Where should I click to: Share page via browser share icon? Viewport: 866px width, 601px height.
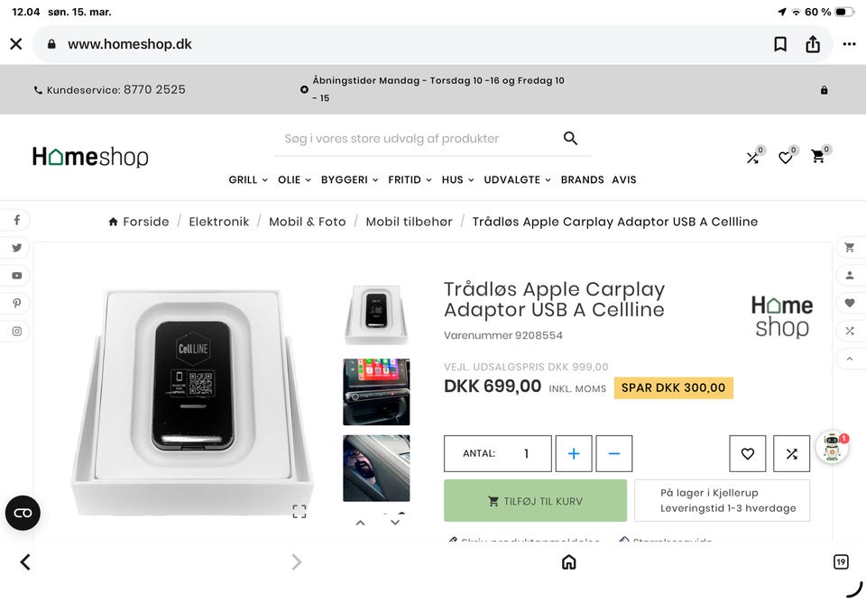(813, 44)
